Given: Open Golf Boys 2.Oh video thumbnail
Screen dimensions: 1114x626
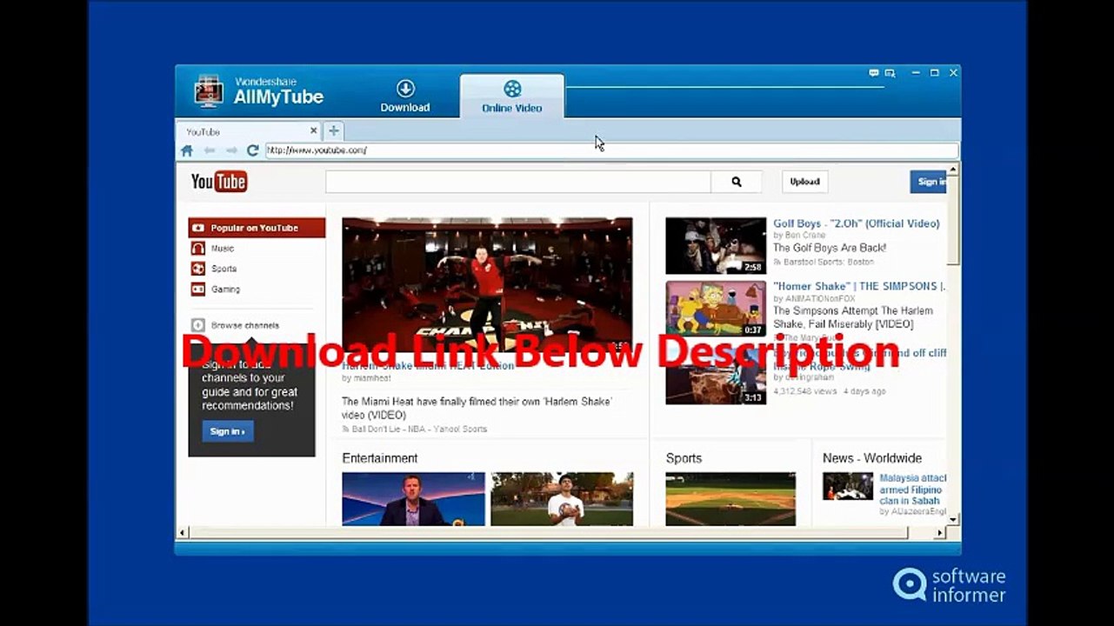Looking at the screenshot, I should point(716,246).
